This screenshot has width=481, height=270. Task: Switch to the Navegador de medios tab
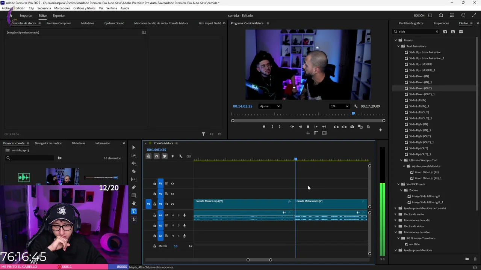pos(48,143)
